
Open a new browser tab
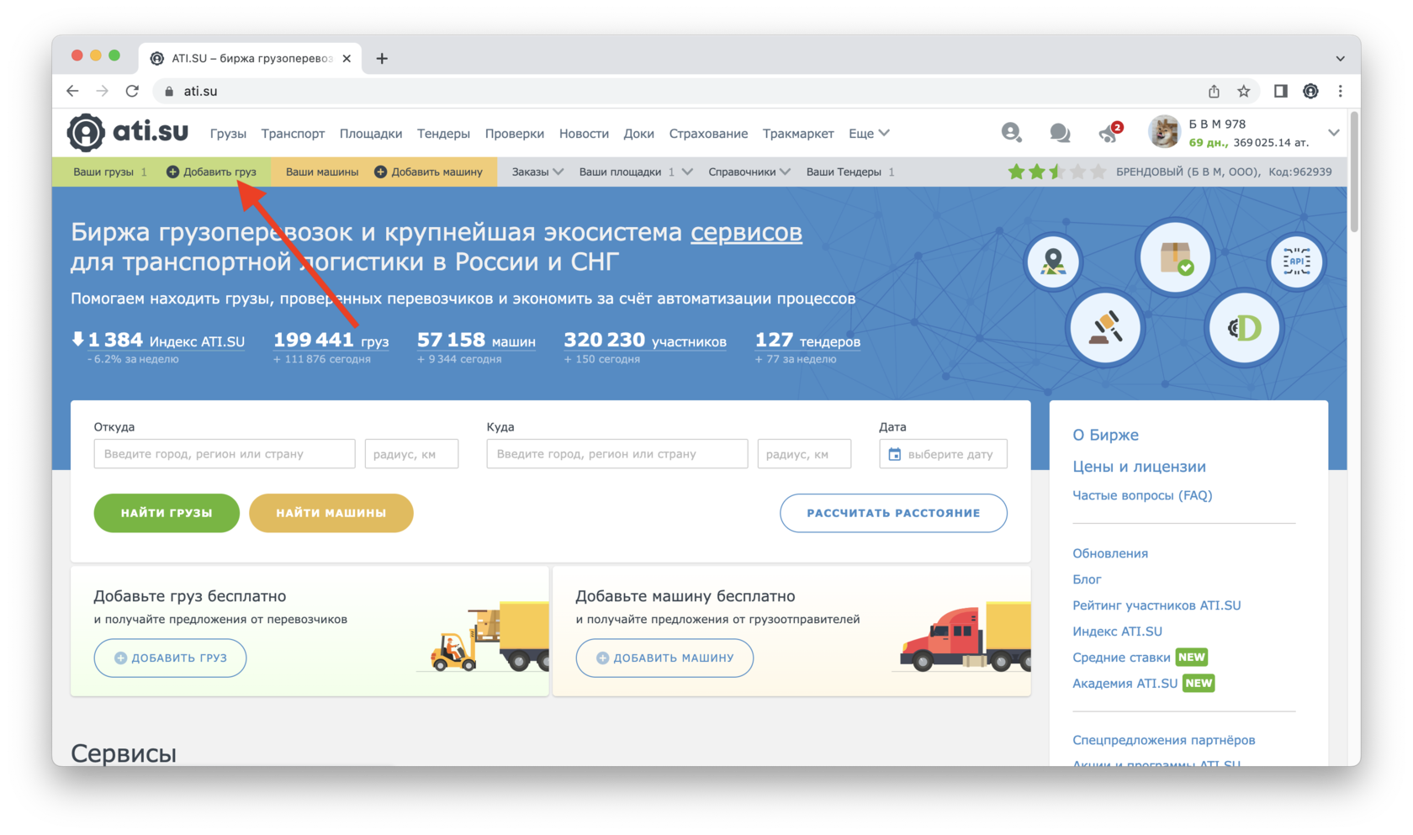click(382, 58)
